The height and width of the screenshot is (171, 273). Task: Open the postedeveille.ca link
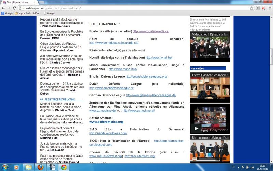point(151,31)
